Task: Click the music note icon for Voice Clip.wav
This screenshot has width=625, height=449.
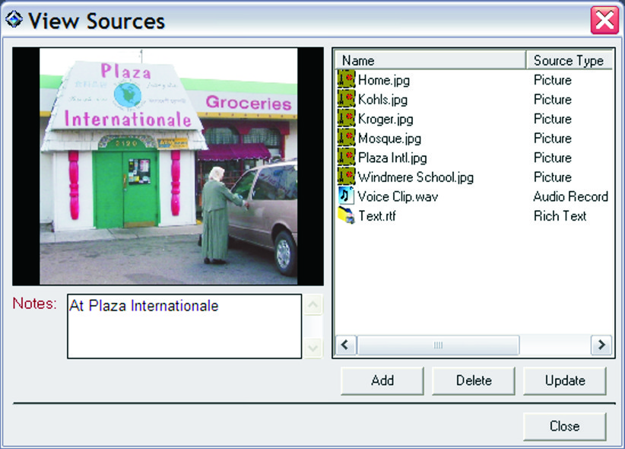Action: tap(346, 196)
